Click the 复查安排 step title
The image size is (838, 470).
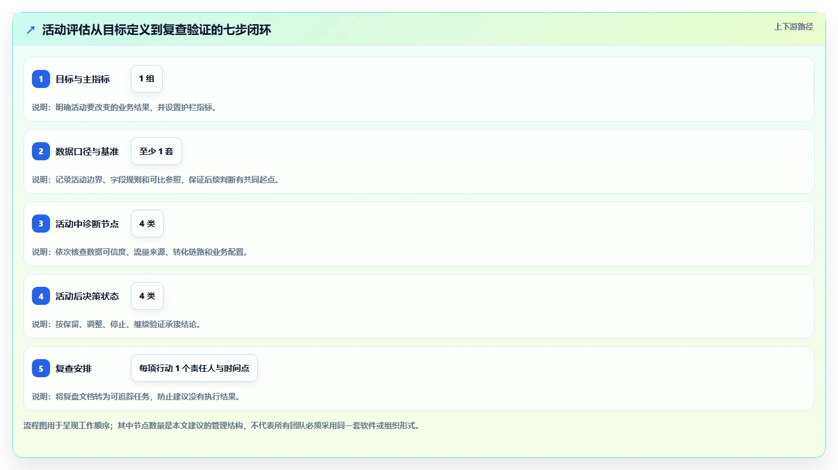[74, 368]
